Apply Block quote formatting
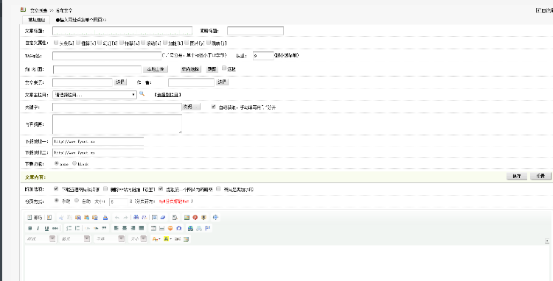The height and width of the screenshot is (281, 553). click(x=105, y=228)
